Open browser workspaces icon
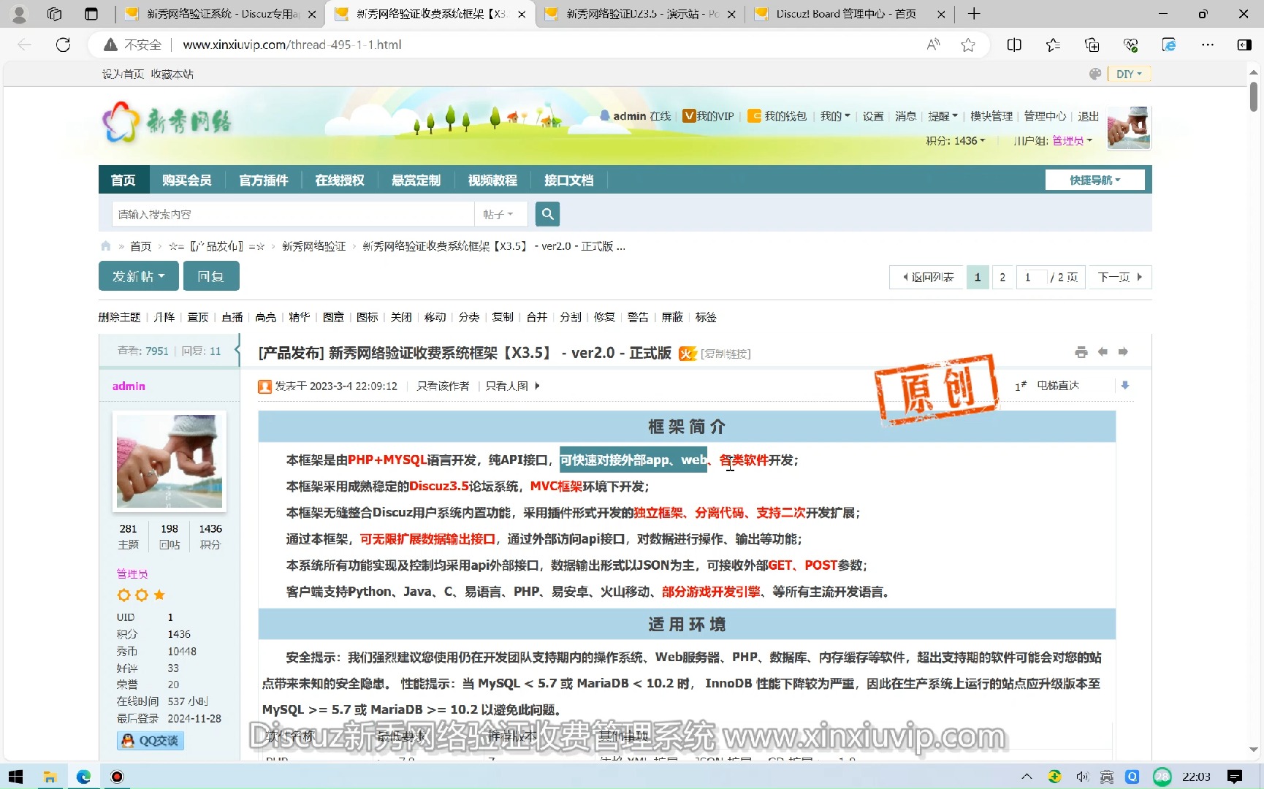This screenshot has height=789, width=1264. click(54, 14)
